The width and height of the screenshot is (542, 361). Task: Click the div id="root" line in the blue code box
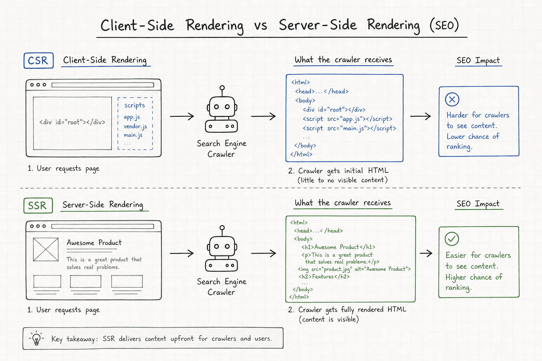(334, 110)
